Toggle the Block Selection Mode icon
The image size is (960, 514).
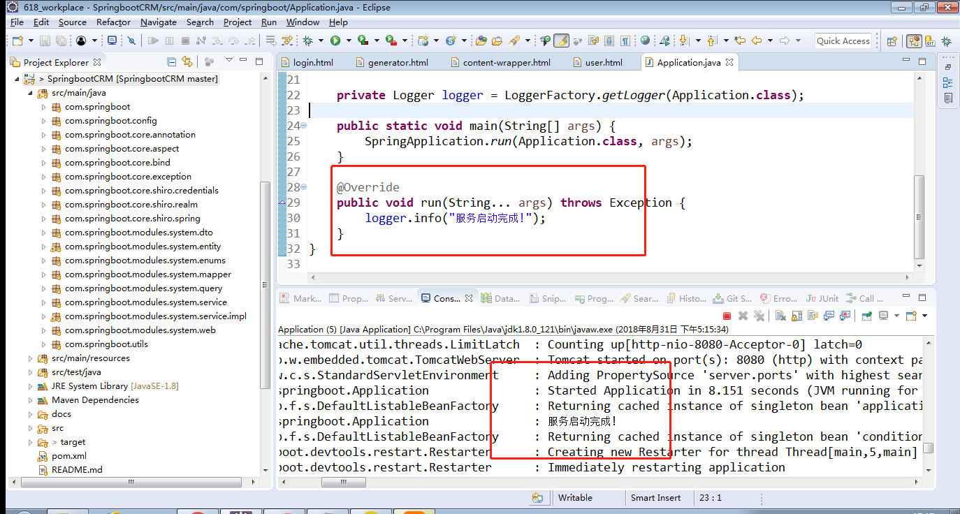(609, 41)
